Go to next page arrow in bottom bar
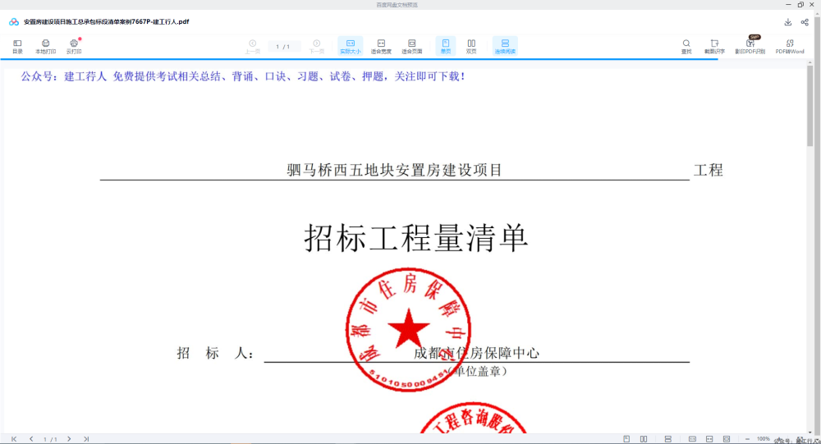The image size is (821, 444). (69, 439)
